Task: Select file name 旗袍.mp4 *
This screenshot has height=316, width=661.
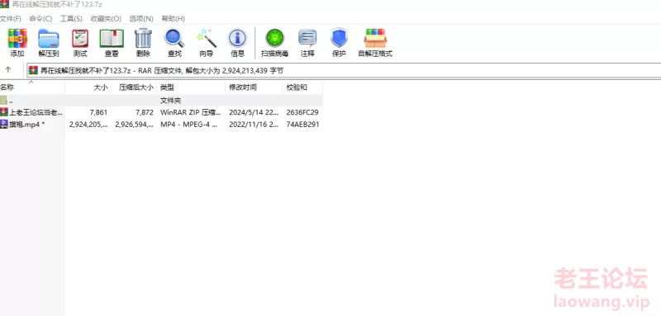Action: point(27,124)
